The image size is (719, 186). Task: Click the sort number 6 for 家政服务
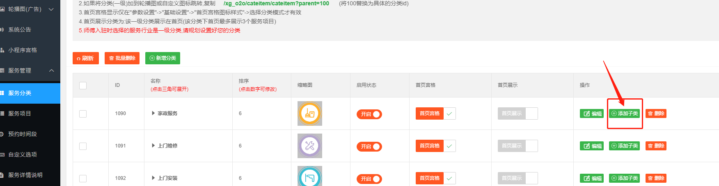point(240,113)
